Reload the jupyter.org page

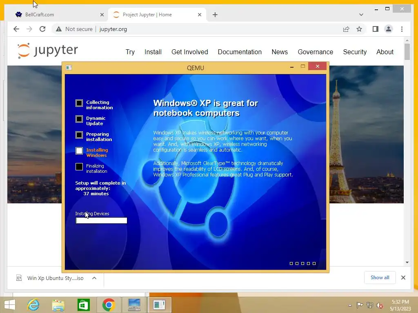coord(42,29)
